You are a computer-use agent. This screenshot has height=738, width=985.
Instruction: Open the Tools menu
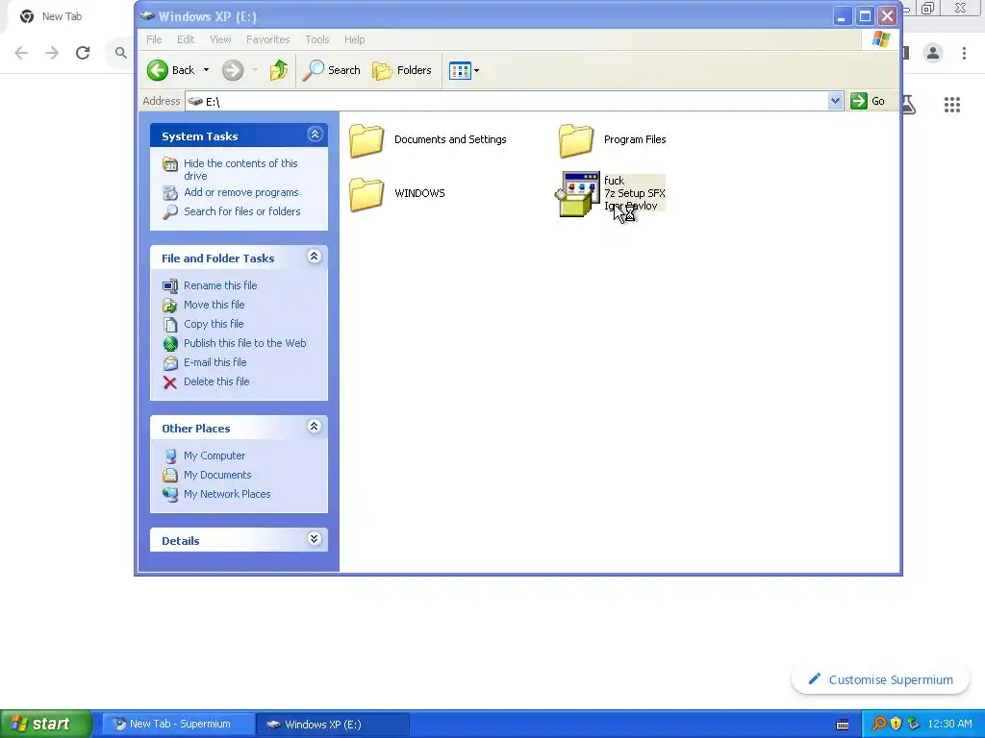point(317,39)
